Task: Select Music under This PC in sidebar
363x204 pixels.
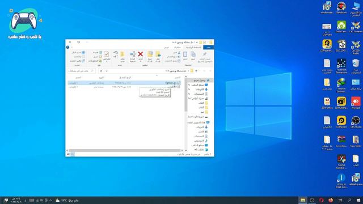Action: 201,141
